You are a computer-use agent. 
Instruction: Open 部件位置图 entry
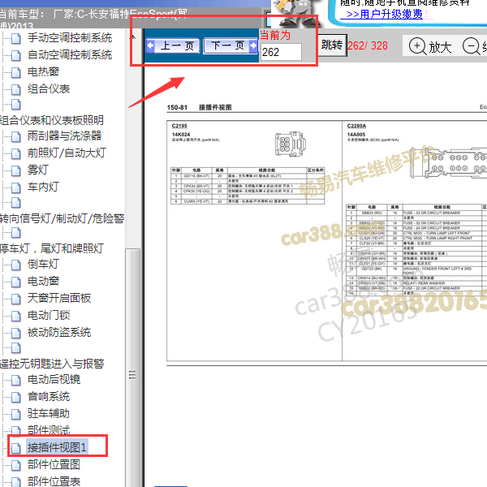pyautogui.click(x=54, y=464)
